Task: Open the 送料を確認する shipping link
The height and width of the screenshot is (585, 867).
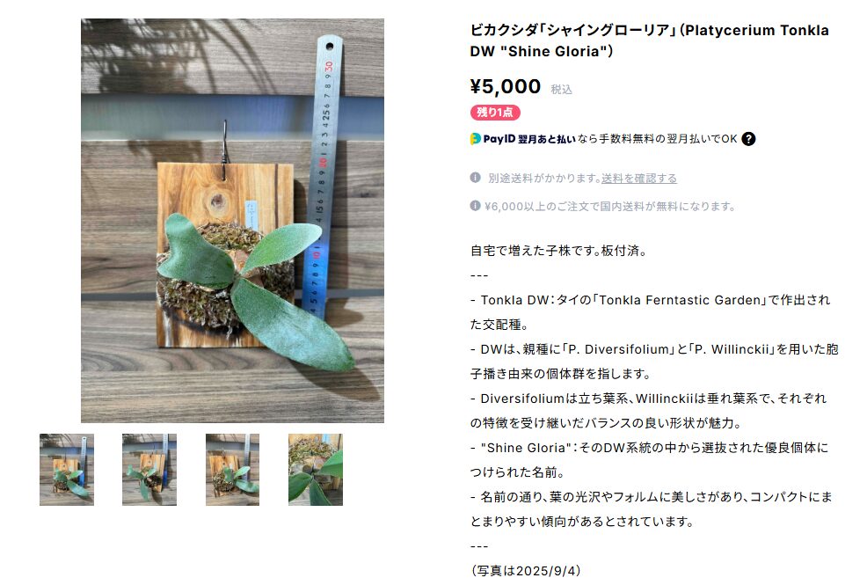Action: 638,178
